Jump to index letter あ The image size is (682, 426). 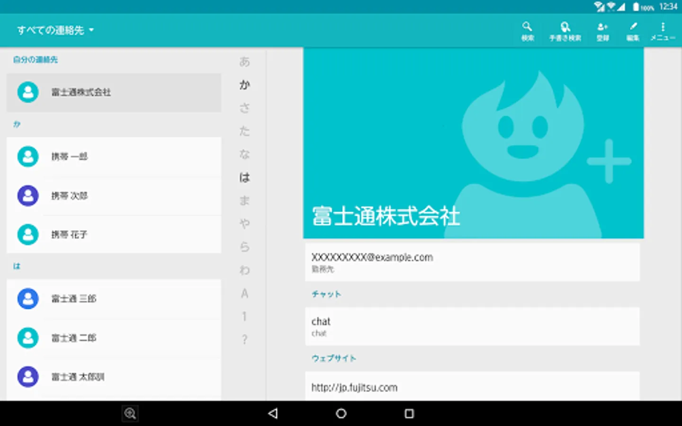(x=244, y=62)
